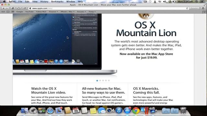The image size is (207, 116).
Task: Enter full screen with the window arrows
Action: (205, 5)
